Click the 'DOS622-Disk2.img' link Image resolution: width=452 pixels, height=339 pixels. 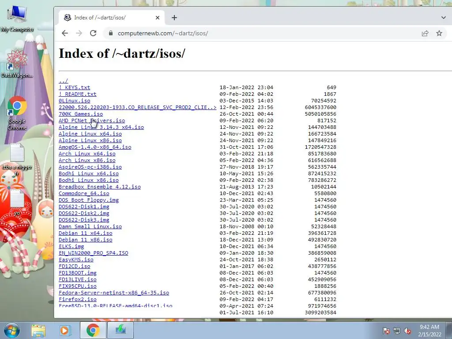point(84,213)
